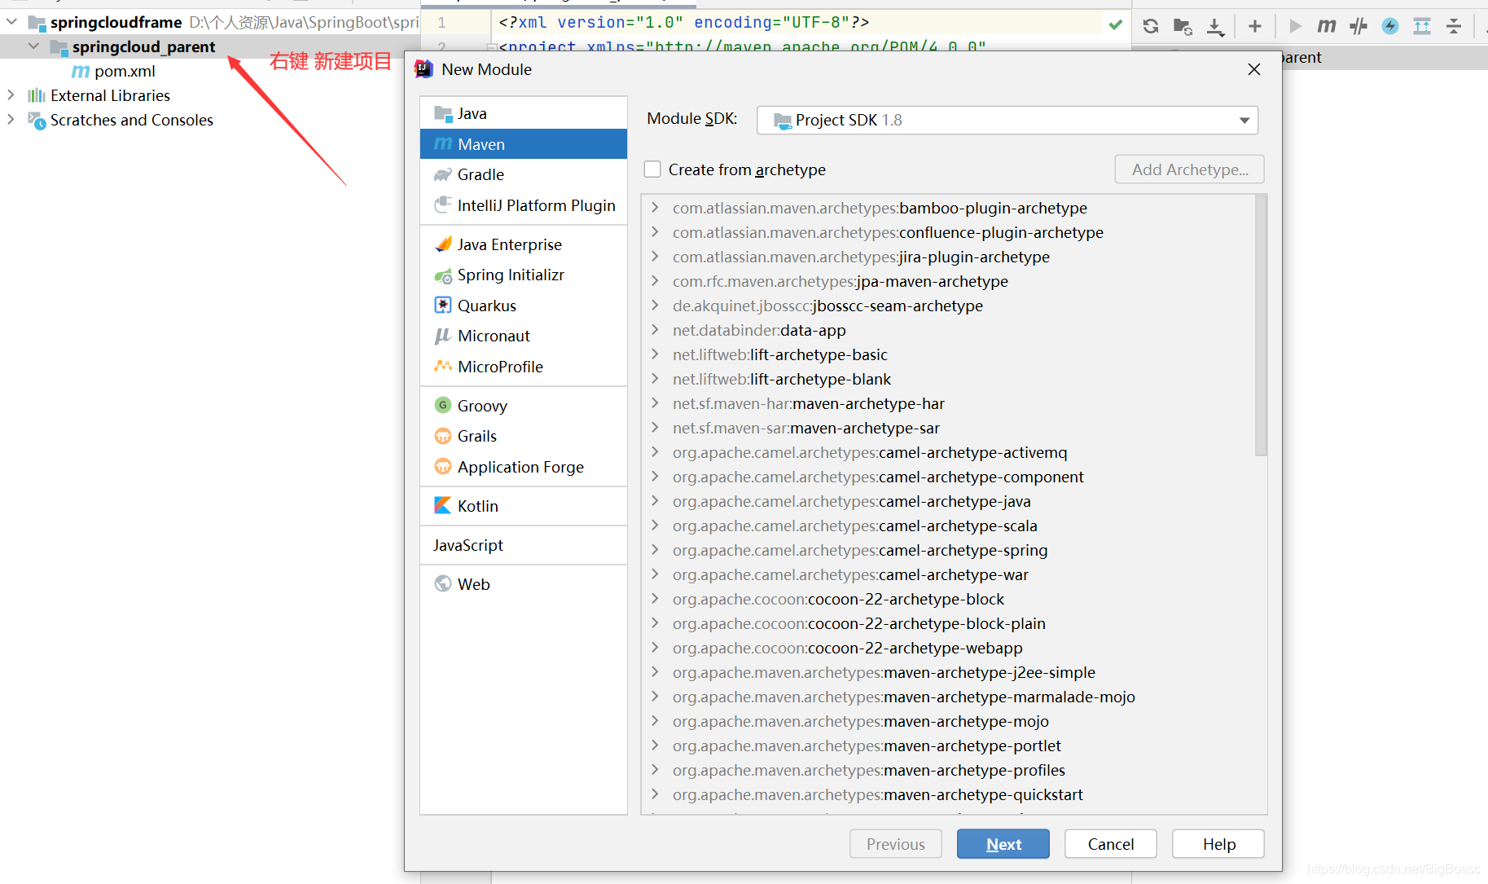Choose the Kotlin module type
This screenshot has height=884, width=1488.
(x=524, y=506)
